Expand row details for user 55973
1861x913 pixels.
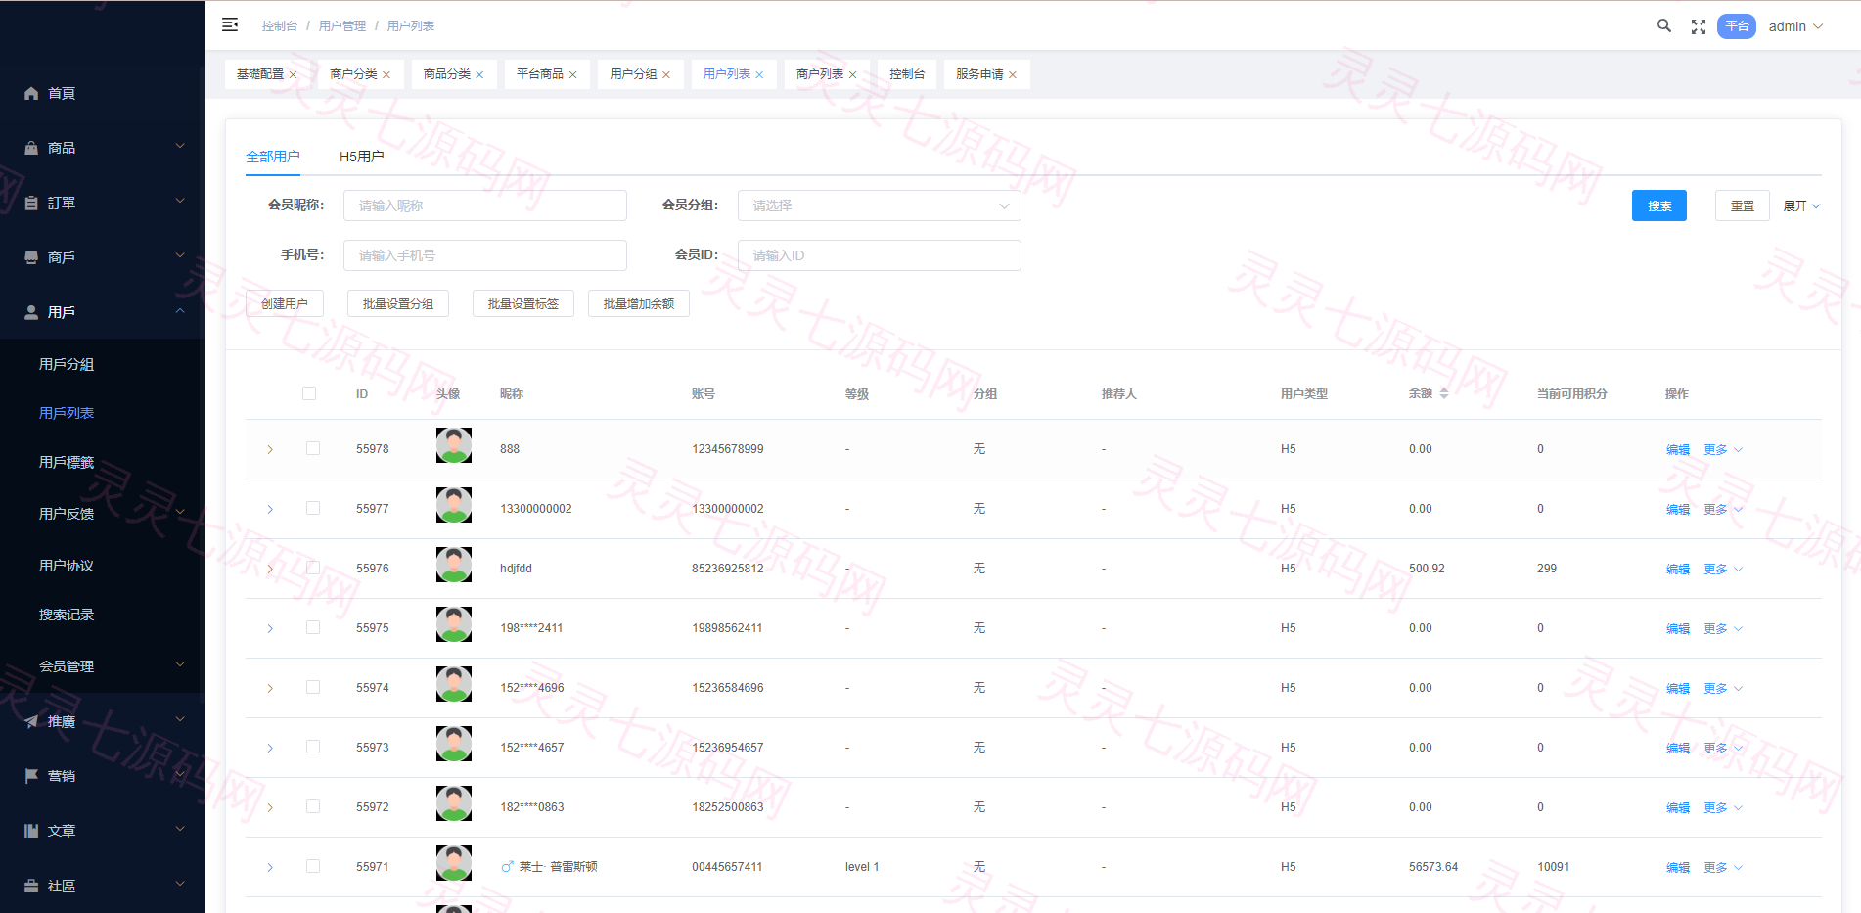pyautogui.click(x=270, y=748)
